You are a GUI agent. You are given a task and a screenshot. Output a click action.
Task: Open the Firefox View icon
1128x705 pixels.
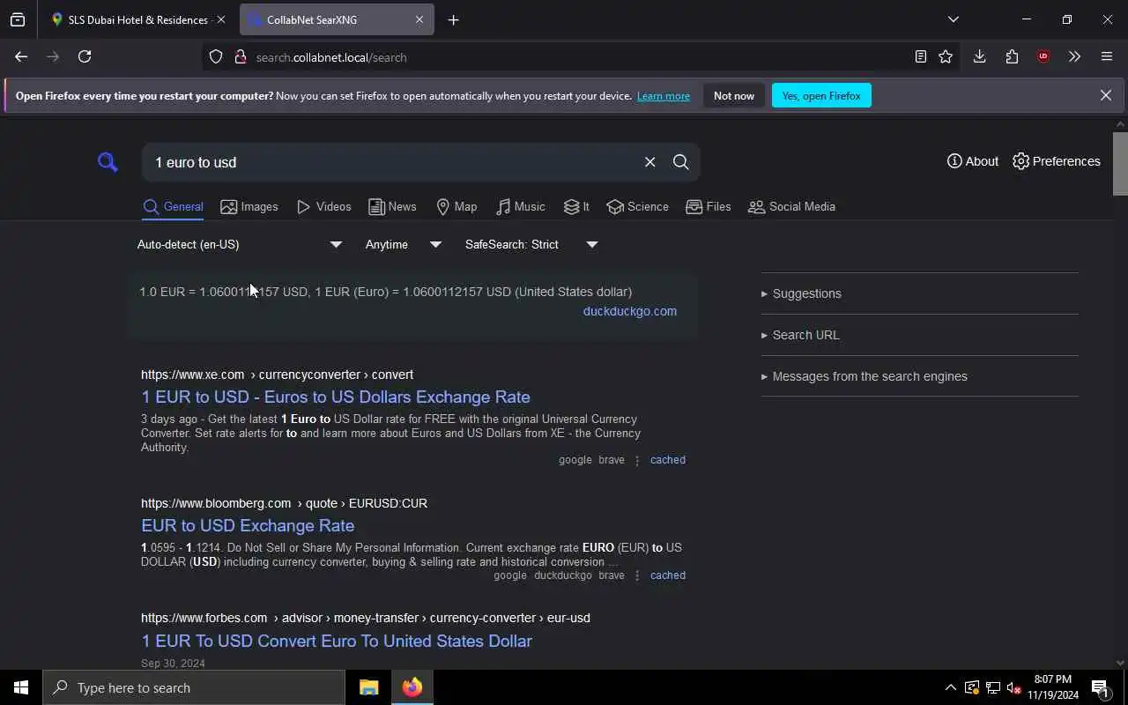pyautogui.click(x=18, y=19)
